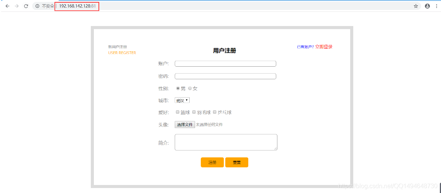Click the browser forward arrow
The height and width of the screenshot is (193, 441).
16,6
